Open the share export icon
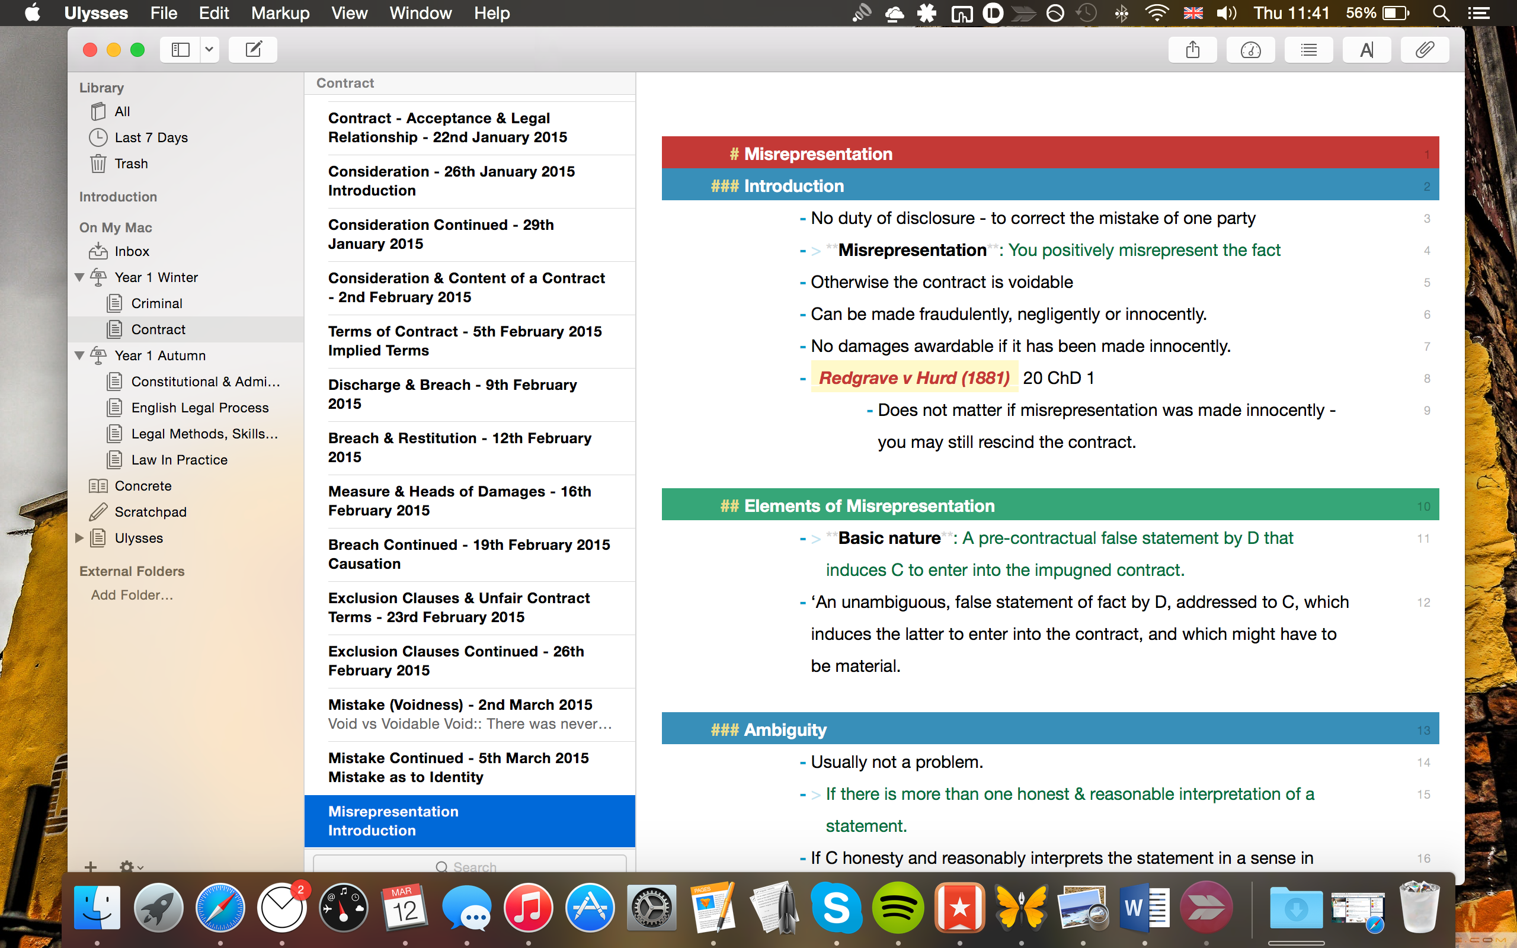This screenshot has width=1517, height=948. [x=1192, y=50]
